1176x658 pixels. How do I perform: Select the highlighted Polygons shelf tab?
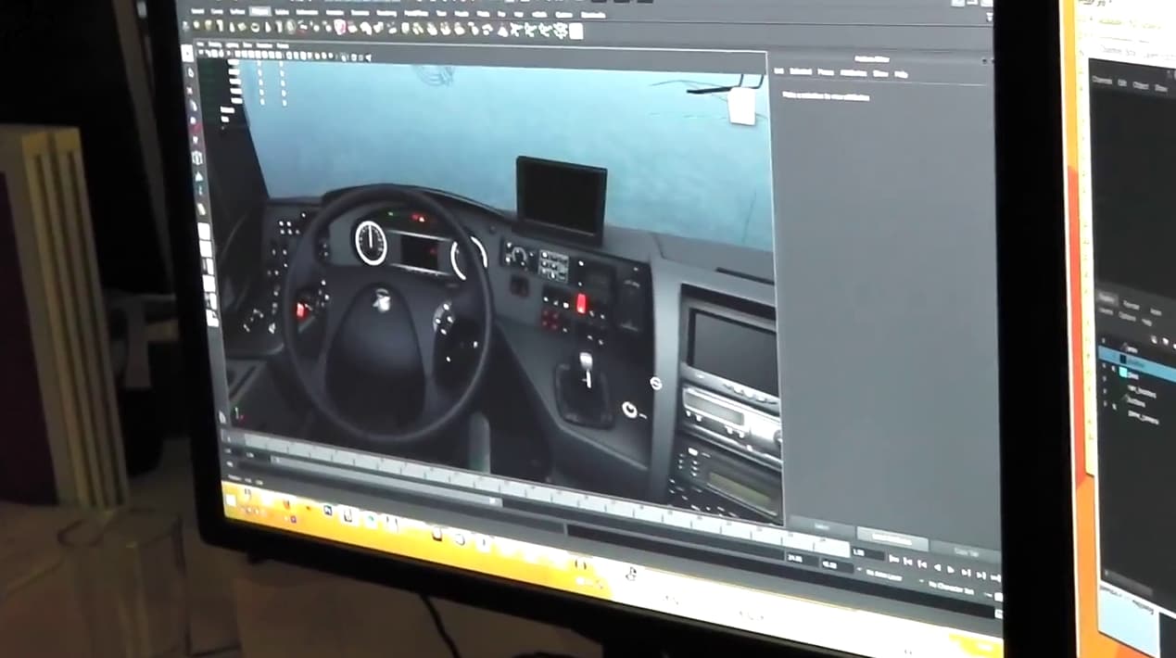(x=259, y=10)
